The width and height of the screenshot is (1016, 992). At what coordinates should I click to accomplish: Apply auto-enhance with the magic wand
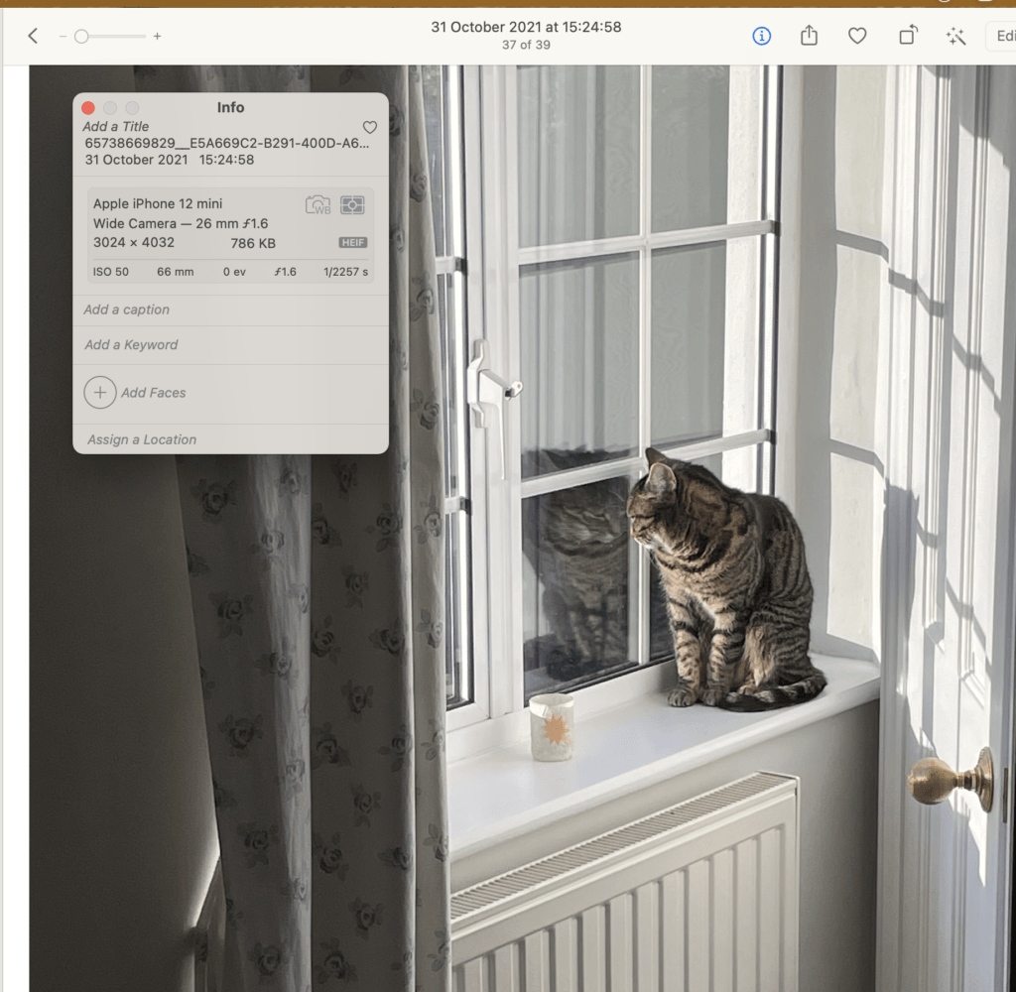[x=955, y=36]
